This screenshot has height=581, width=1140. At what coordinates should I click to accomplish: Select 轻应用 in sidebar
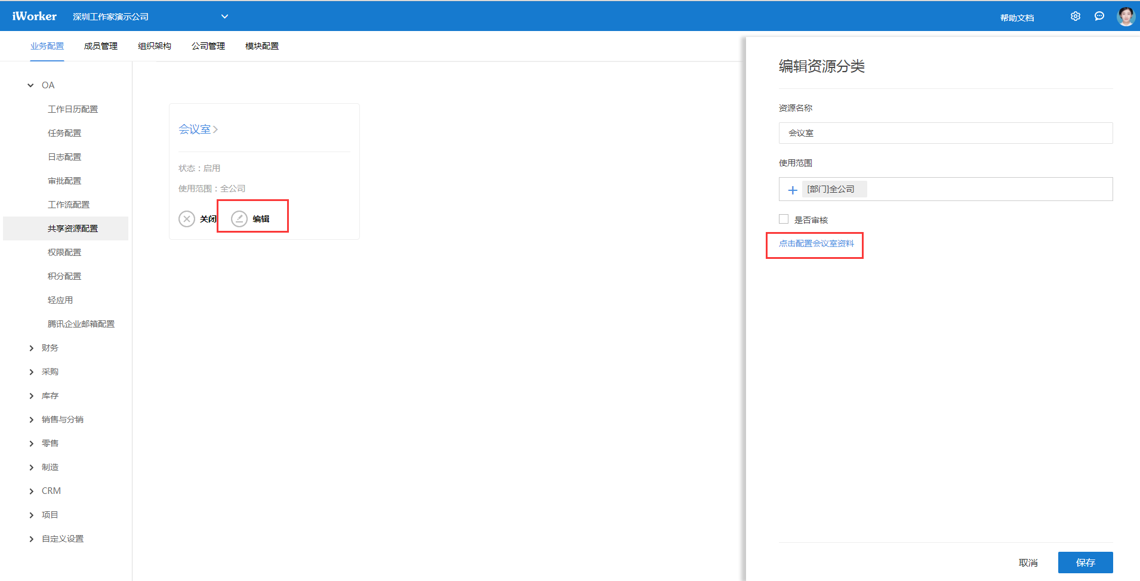tap(60, 300)
